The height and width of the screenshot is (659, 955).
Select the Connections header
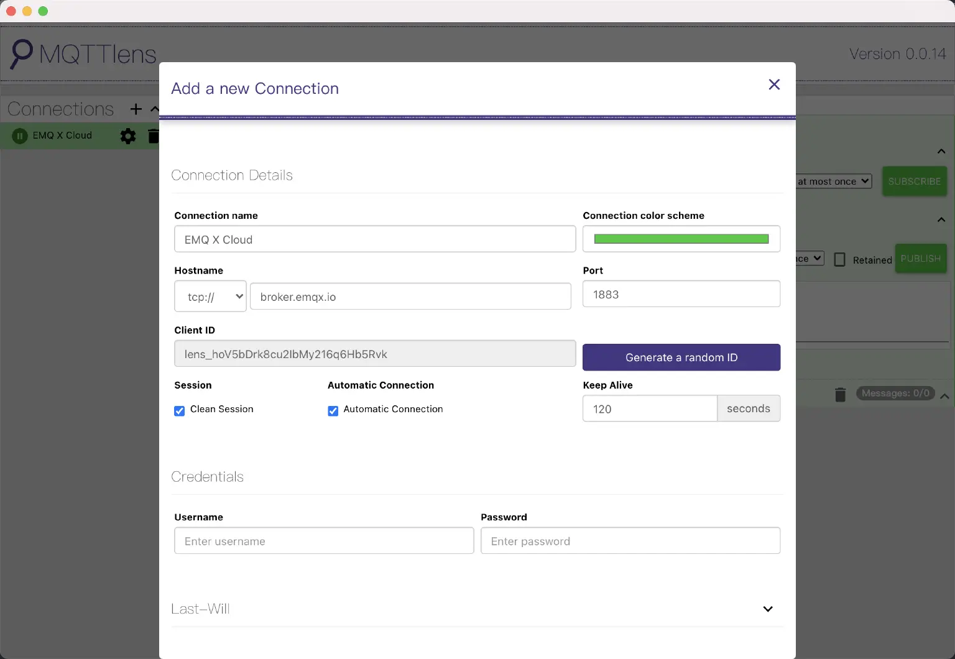[60, 109]
